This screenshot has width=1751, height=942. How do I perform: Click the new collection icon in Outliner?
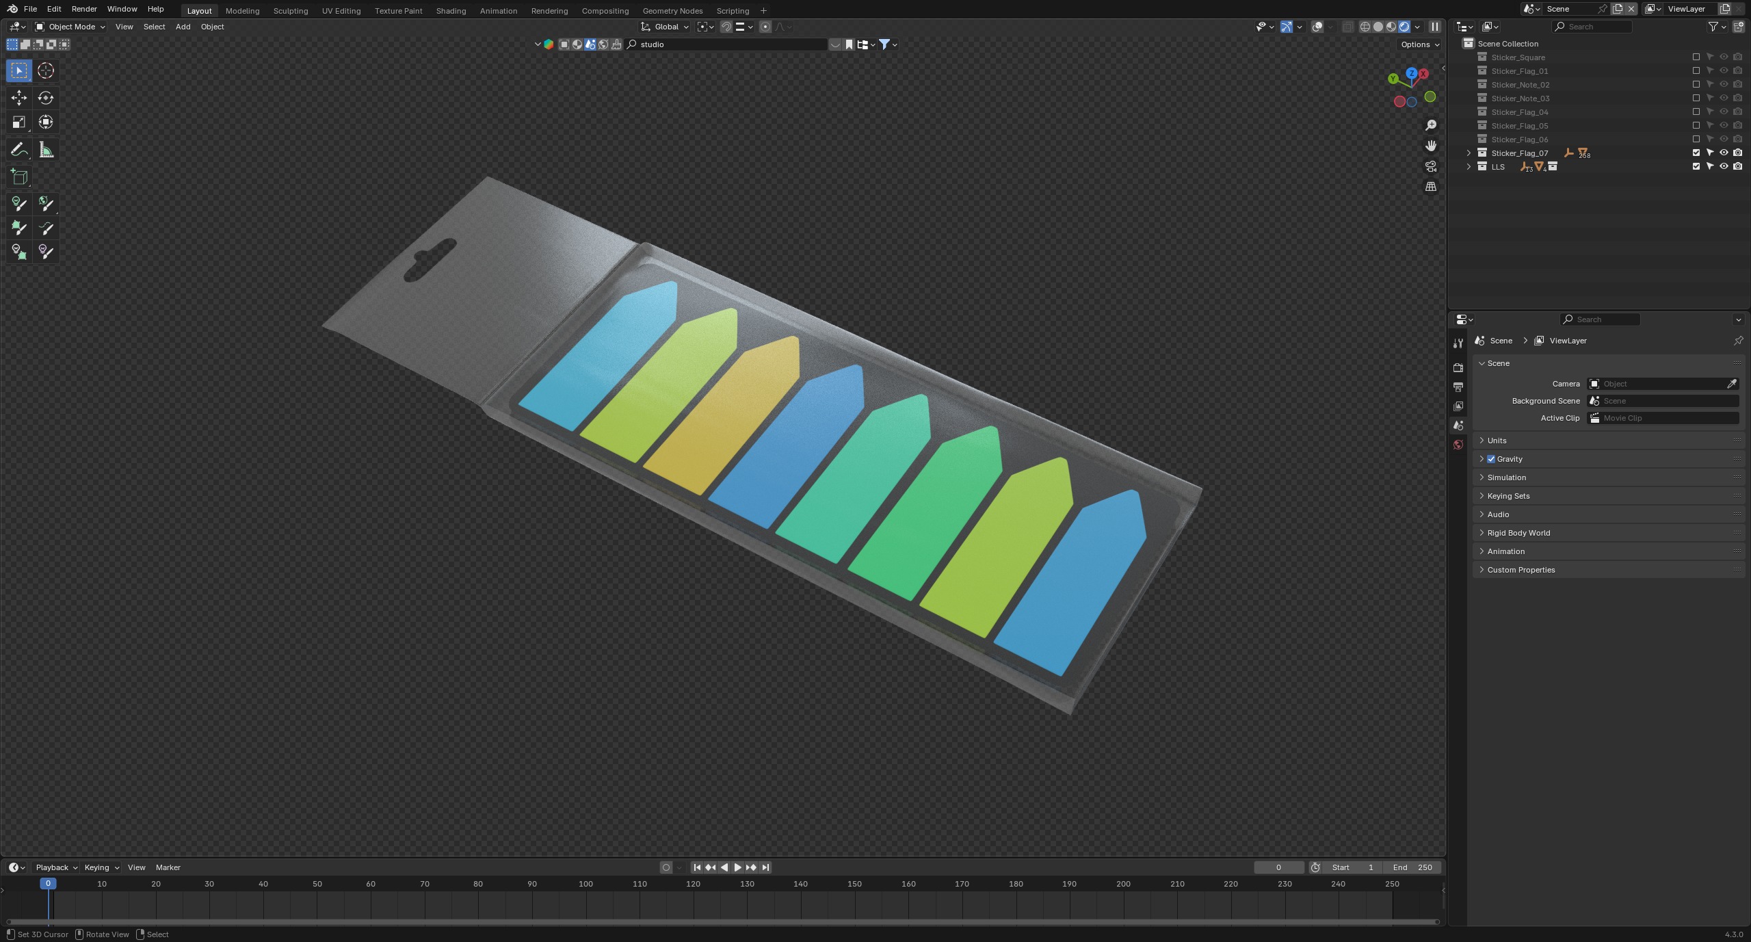(1738, 27)
